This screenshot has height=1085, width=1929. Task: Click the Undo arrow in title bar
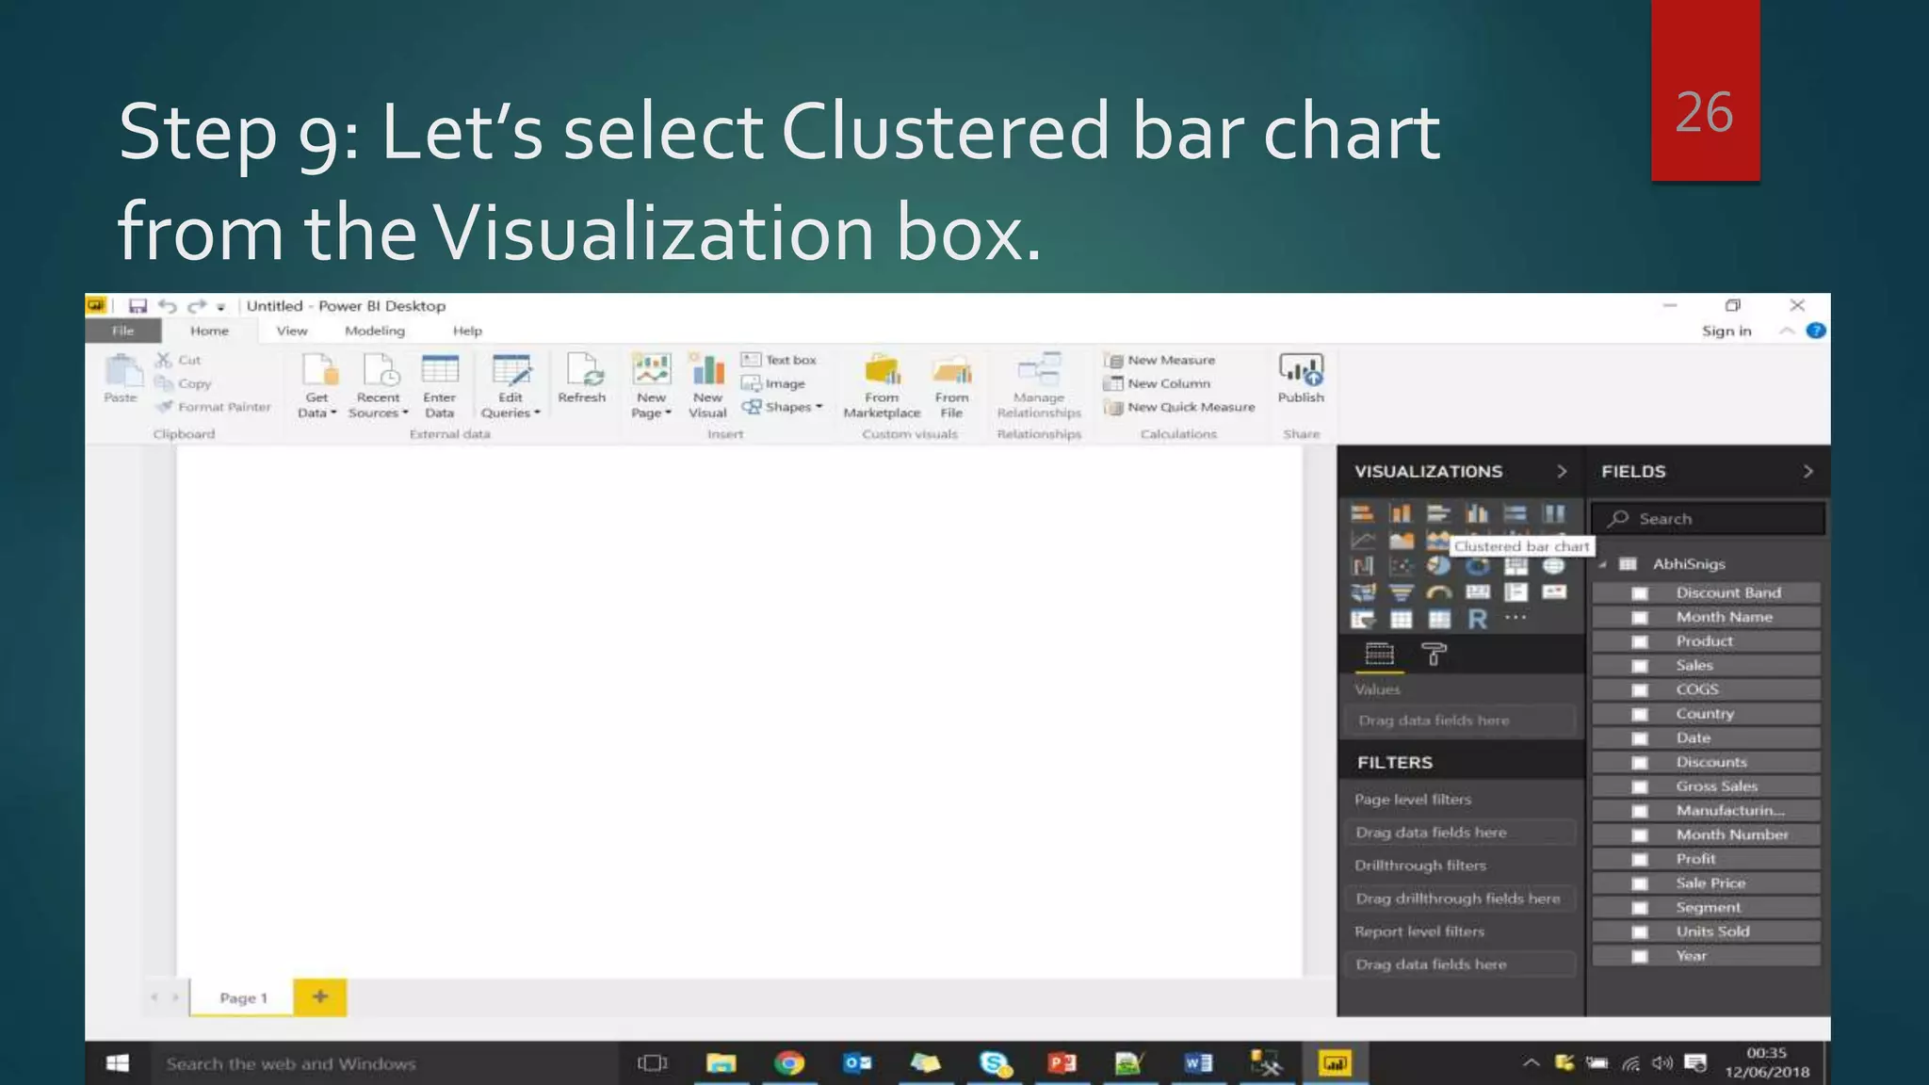pyautogui.click(x=168, y=306)
